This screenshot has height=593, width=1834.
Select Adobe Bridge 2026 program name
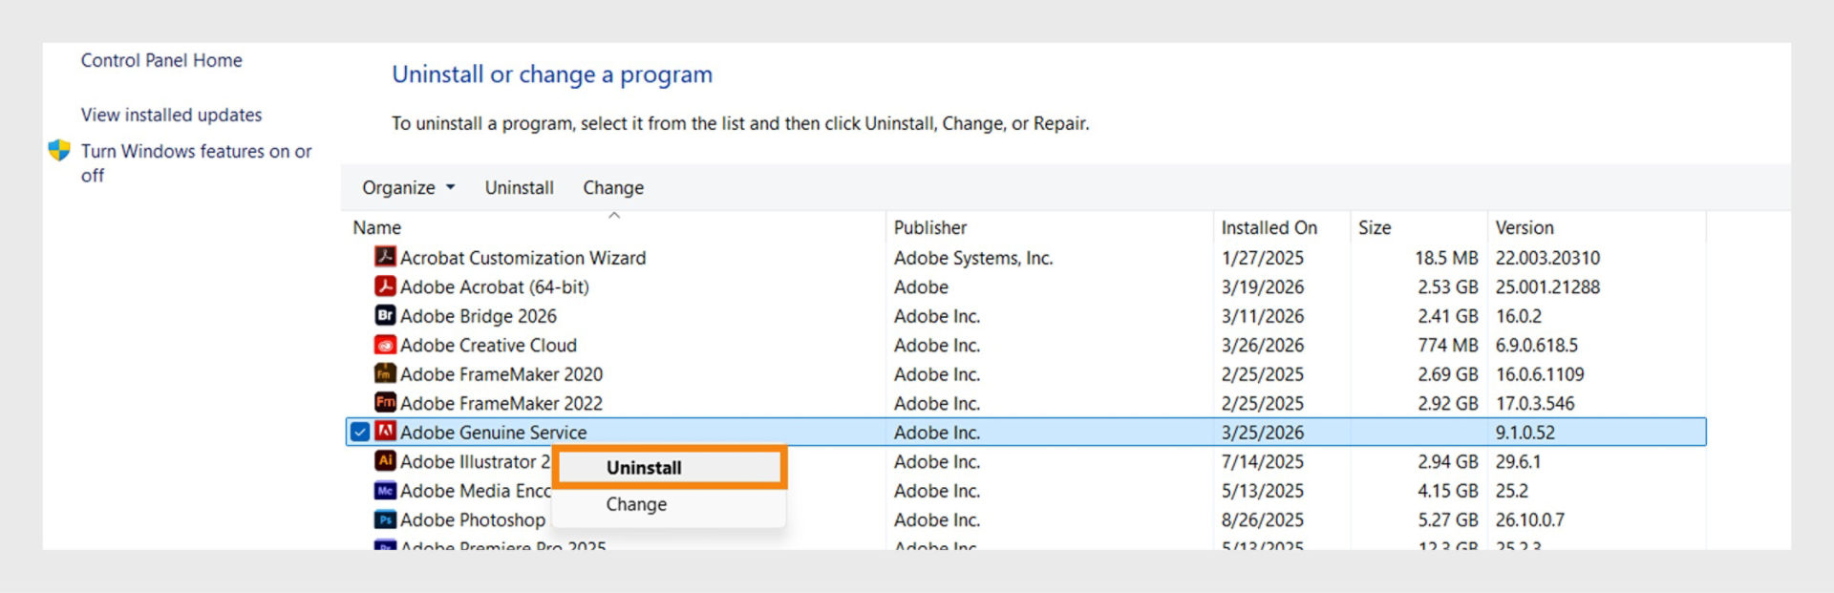[478, 316]
